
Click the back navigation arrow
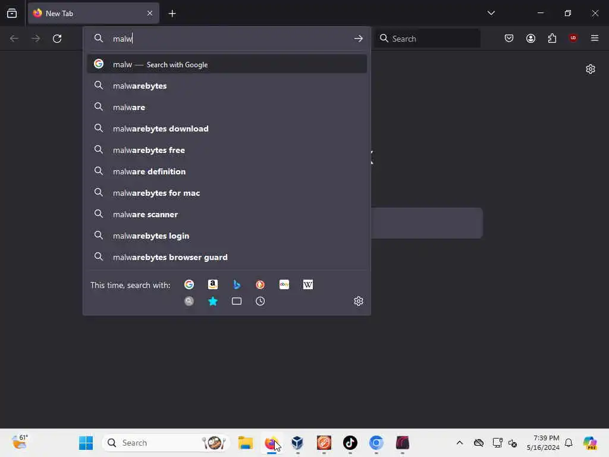click(x=14, y=39)
